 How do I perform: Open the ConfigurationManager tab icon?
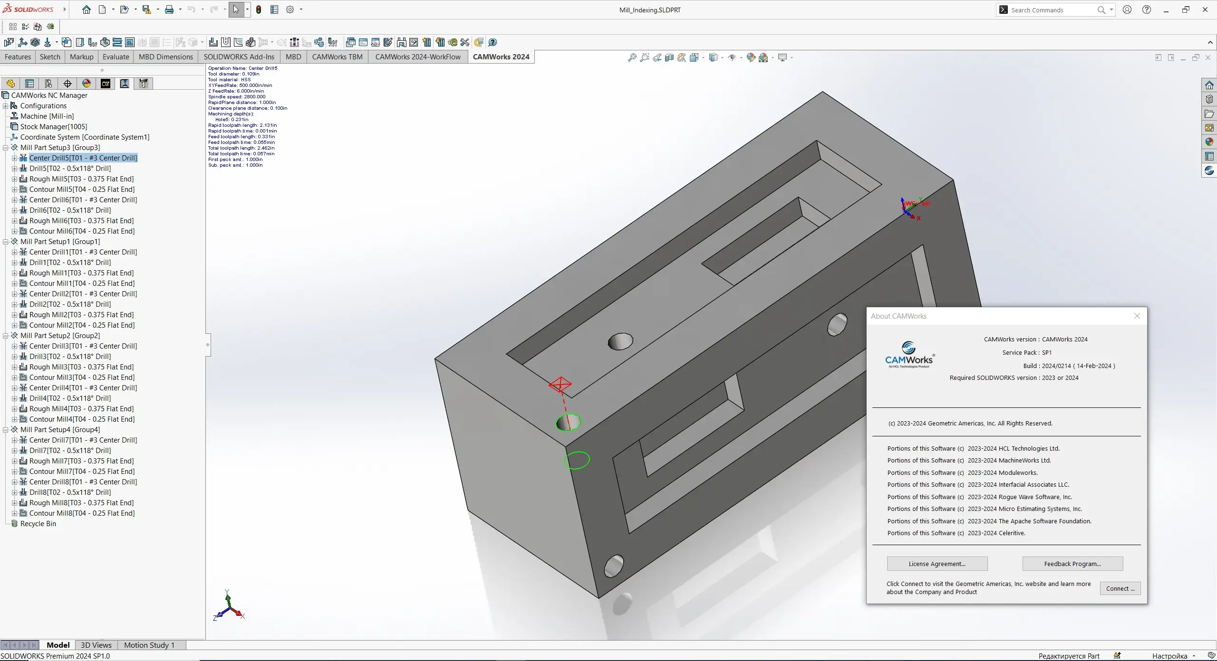pyautogui.click(x=48, y=84)
